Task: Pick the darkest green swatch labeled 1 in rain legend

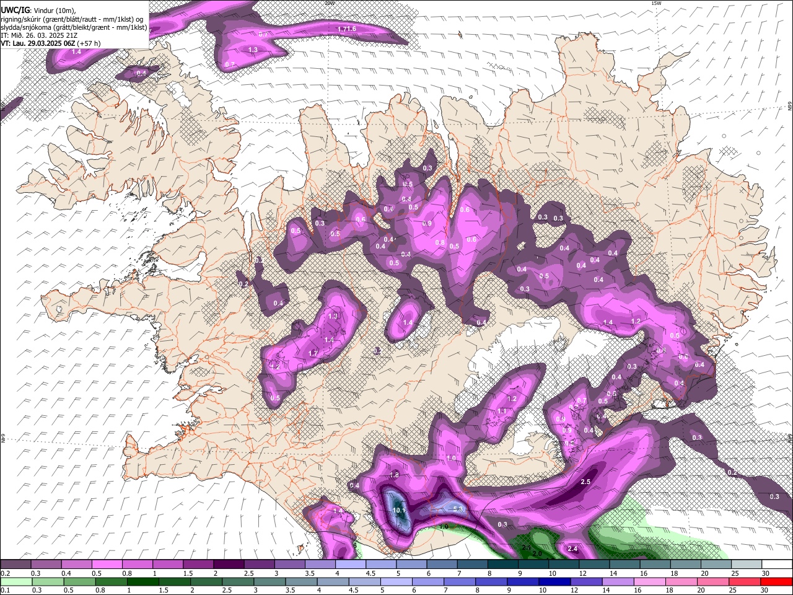Action: 142,581
